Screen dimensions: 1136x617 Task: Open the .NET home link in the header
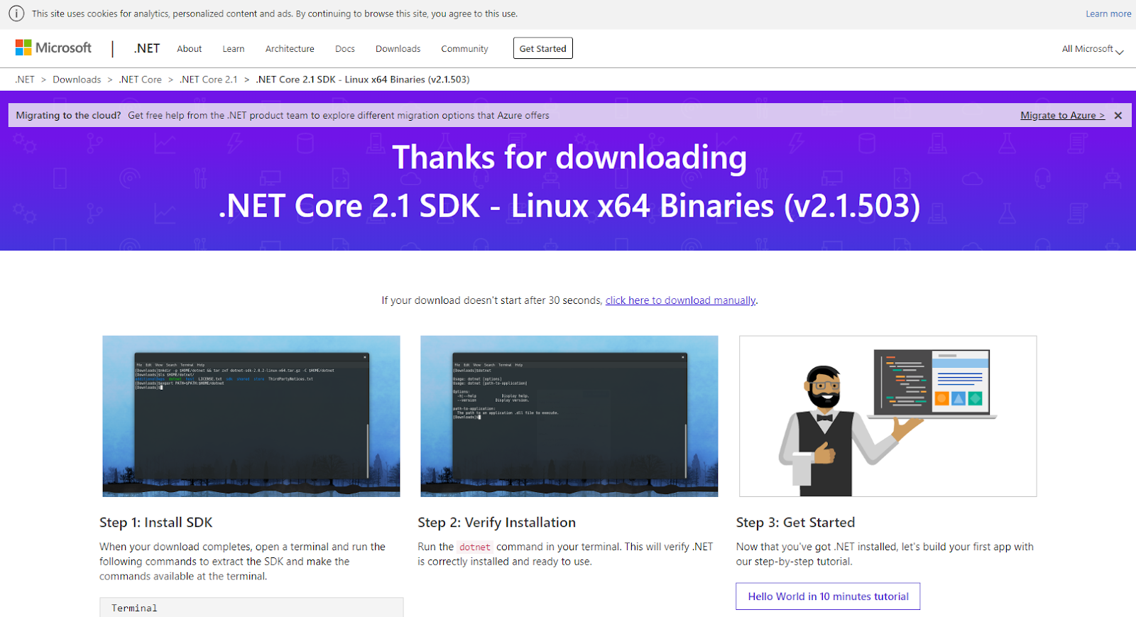146,48
